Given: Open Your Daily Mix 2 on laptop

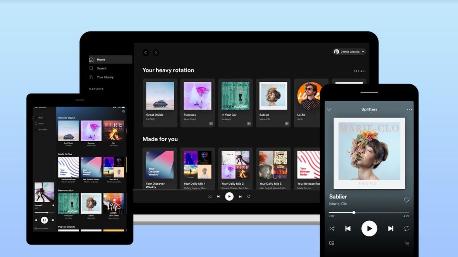Looking at the screenshot, I should (235, 169).
